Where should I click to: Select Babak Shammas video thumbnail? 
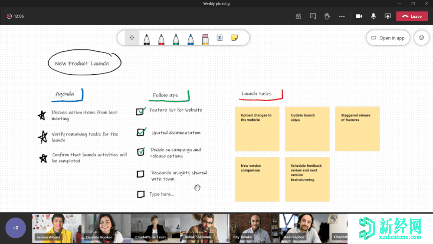[x=205, y=228]
